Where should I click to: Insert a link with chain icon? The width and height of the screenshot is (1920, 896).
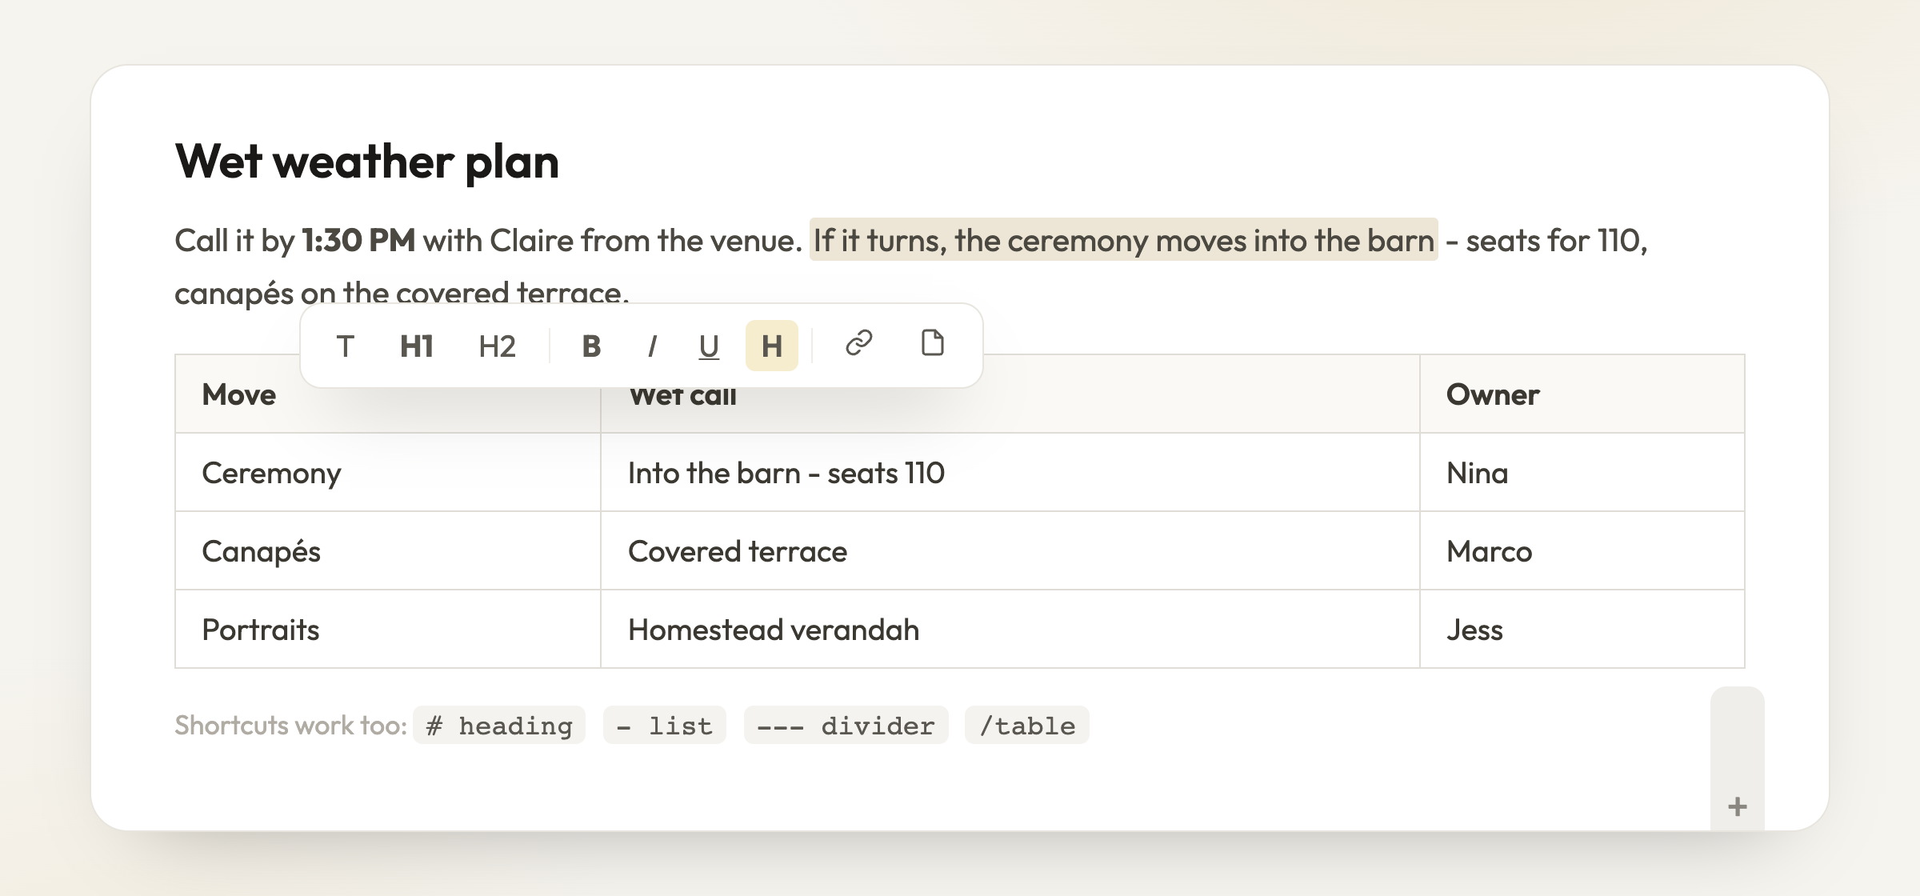point(858,344)
